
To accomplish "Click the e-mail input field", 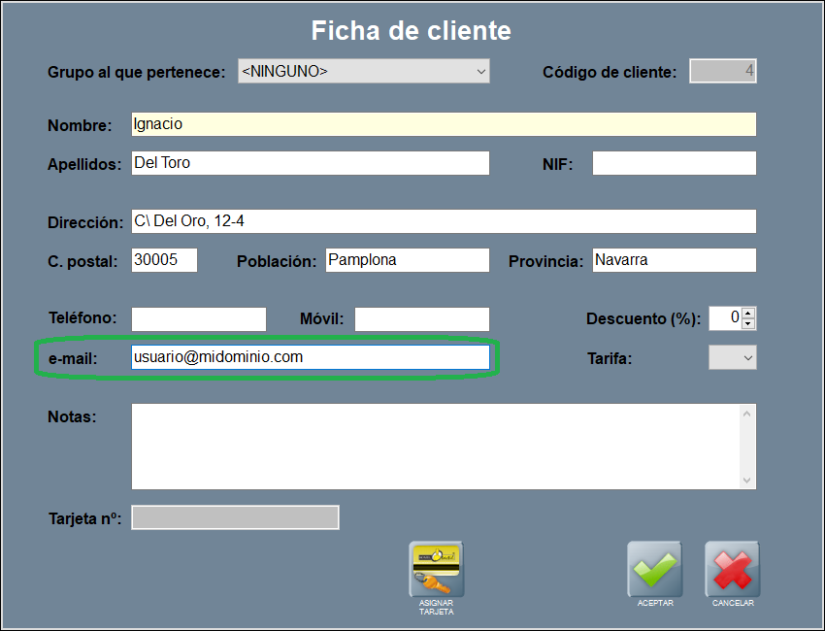I will pos(310,357).
